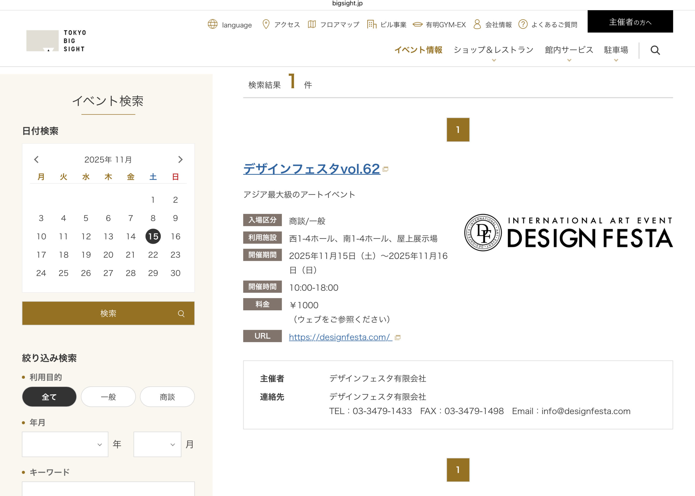Select November 15 in calendar

[x=153, y=236]
